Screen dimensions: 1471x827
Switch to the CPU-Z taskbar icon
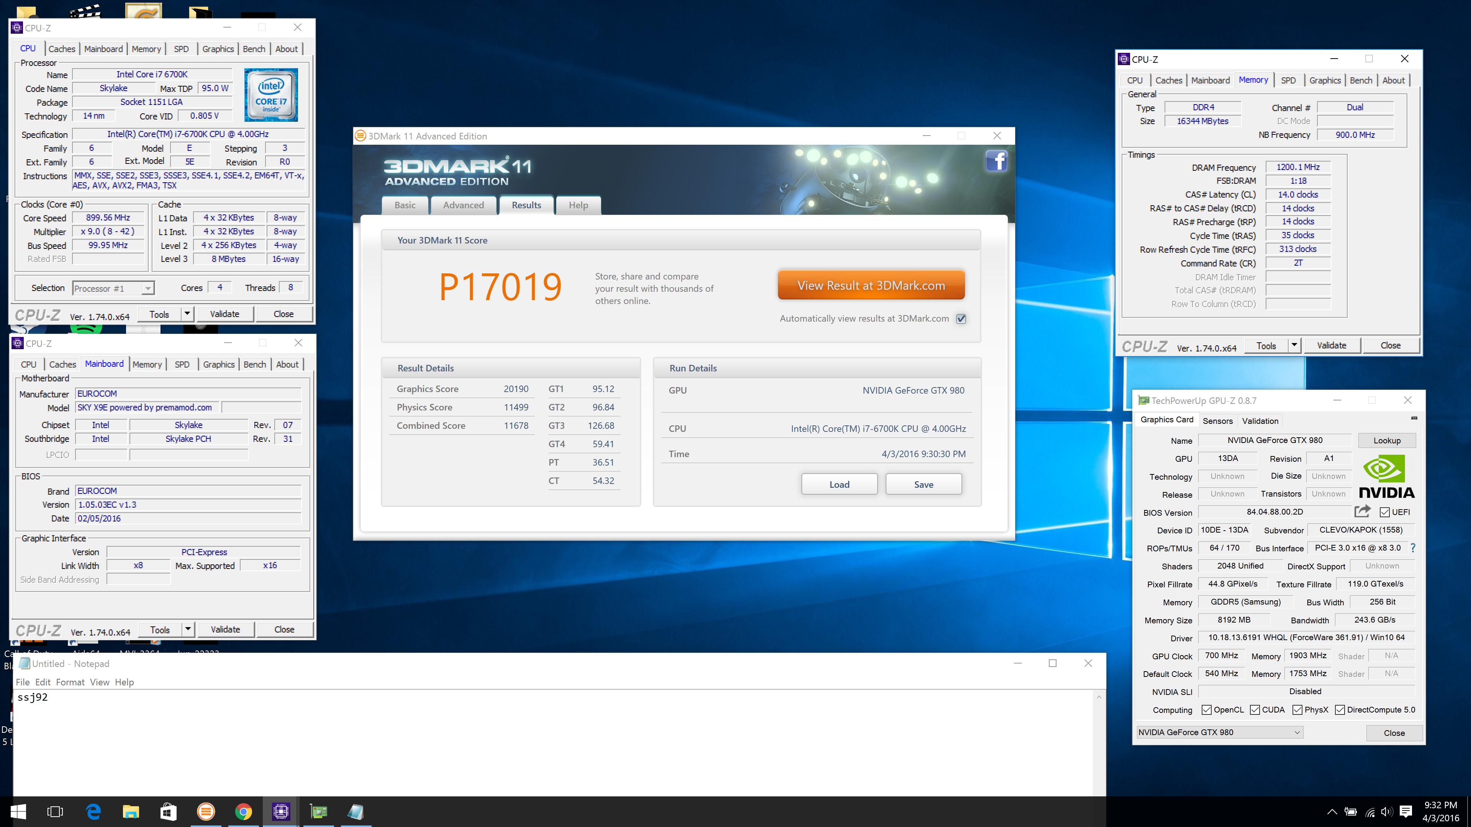coord(281,812)
